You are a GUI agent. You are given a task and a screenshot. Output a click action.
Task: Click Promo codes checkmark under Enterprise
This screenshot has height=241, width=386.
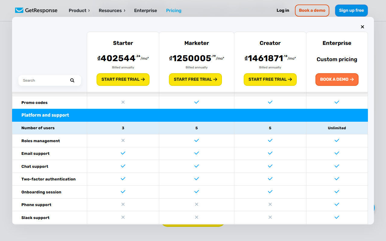(x=337, y=102)
